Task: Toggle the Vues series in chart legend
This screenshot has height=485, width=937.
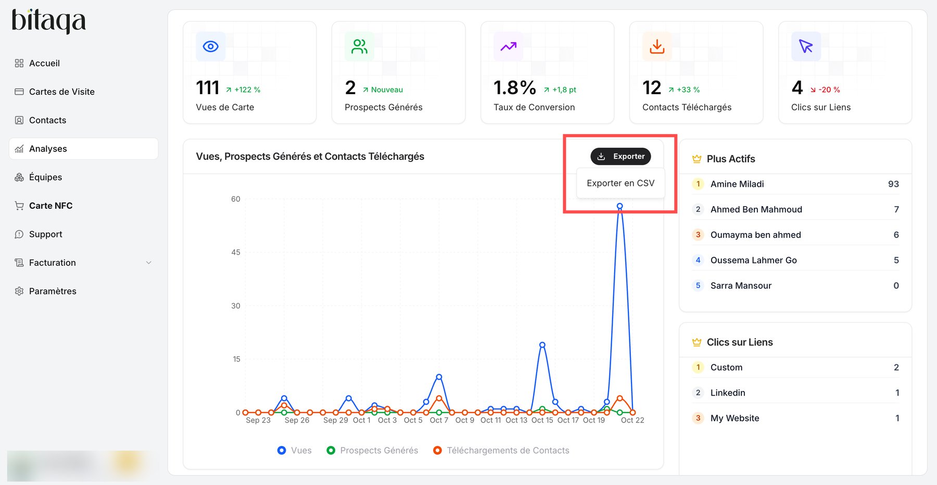Action: [295, 451]
